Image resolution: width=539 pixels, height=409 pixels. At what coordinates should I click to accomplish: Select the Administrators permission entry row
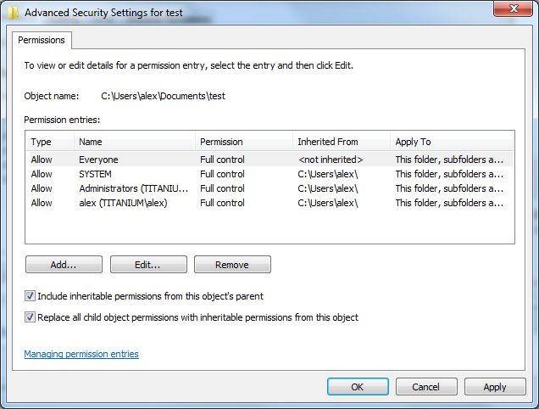[269, 188]
